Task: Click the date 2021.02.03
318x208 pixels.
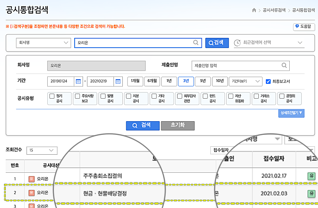Action: 274,193
